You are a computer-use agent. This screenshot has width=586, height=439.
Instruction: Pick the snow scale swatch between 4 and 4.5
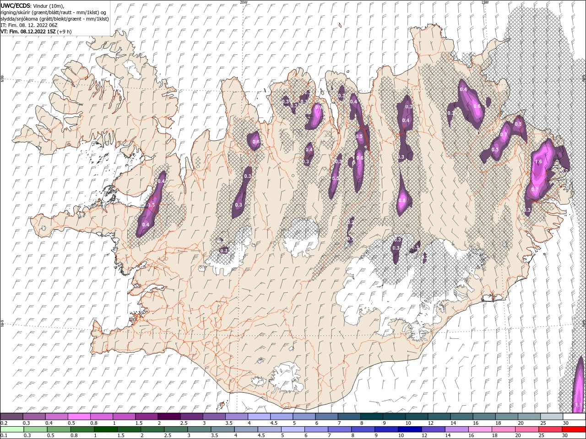258,416
